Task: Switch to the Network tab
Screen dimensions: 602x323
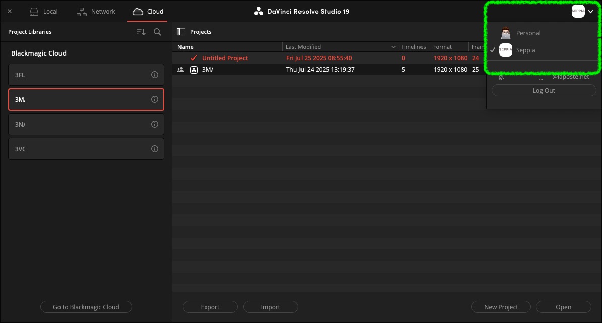Action: pyautogui.click(x=96, y=11)
